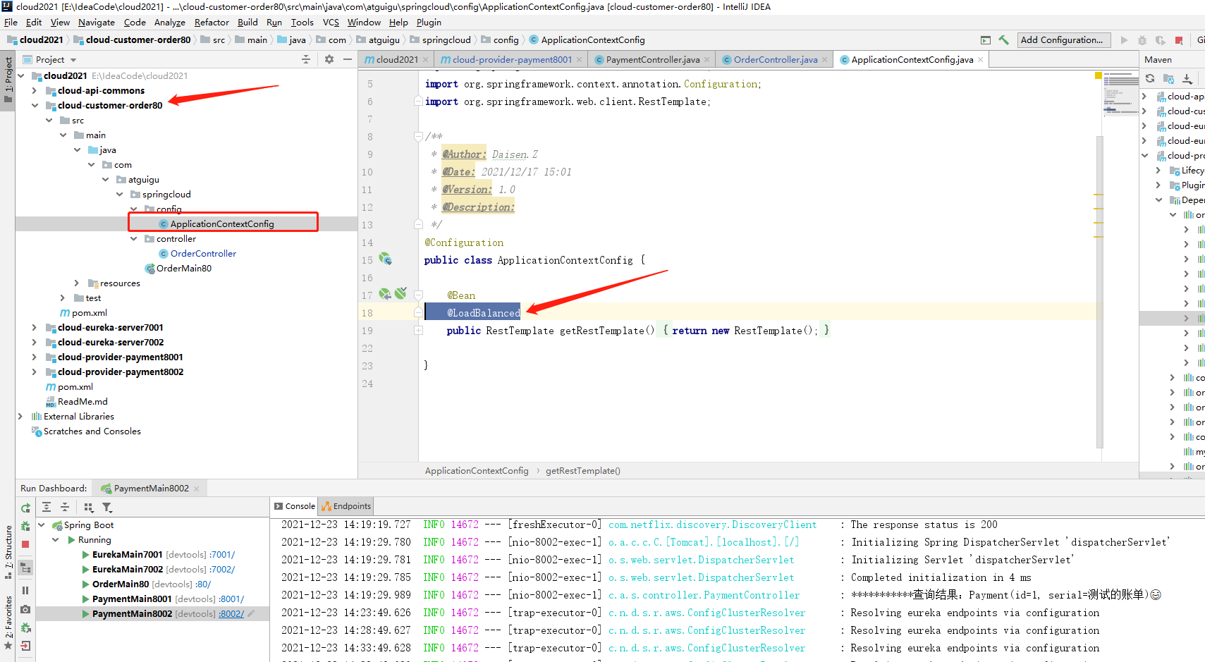Screen dimensions: 1205x662
Task: Open the 1: Project side tool tab
Action: tap(8, 80)
